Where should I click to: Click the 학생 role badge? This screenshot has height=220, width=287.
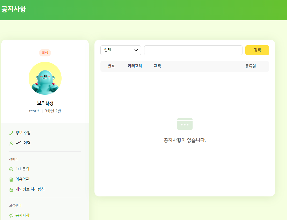[45, 53]
